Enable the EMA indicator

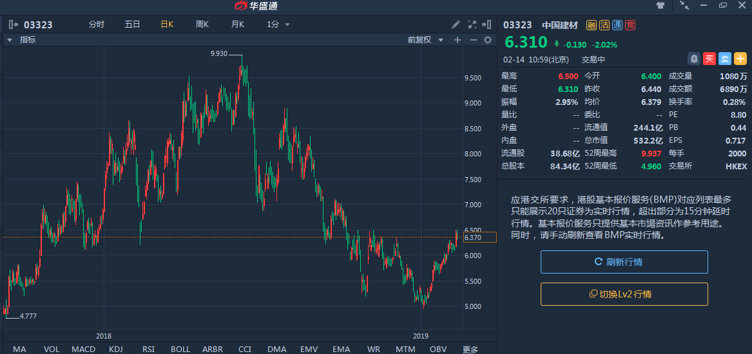pyautogui.click(x=341, y=349)
